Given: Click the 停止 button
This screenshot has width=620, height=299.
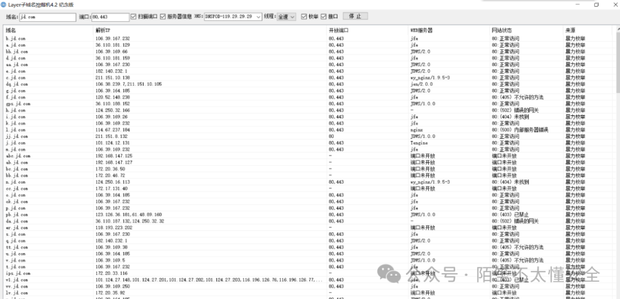Looking at the screenshot, I should pyautogui.click(x=355, y=16).
